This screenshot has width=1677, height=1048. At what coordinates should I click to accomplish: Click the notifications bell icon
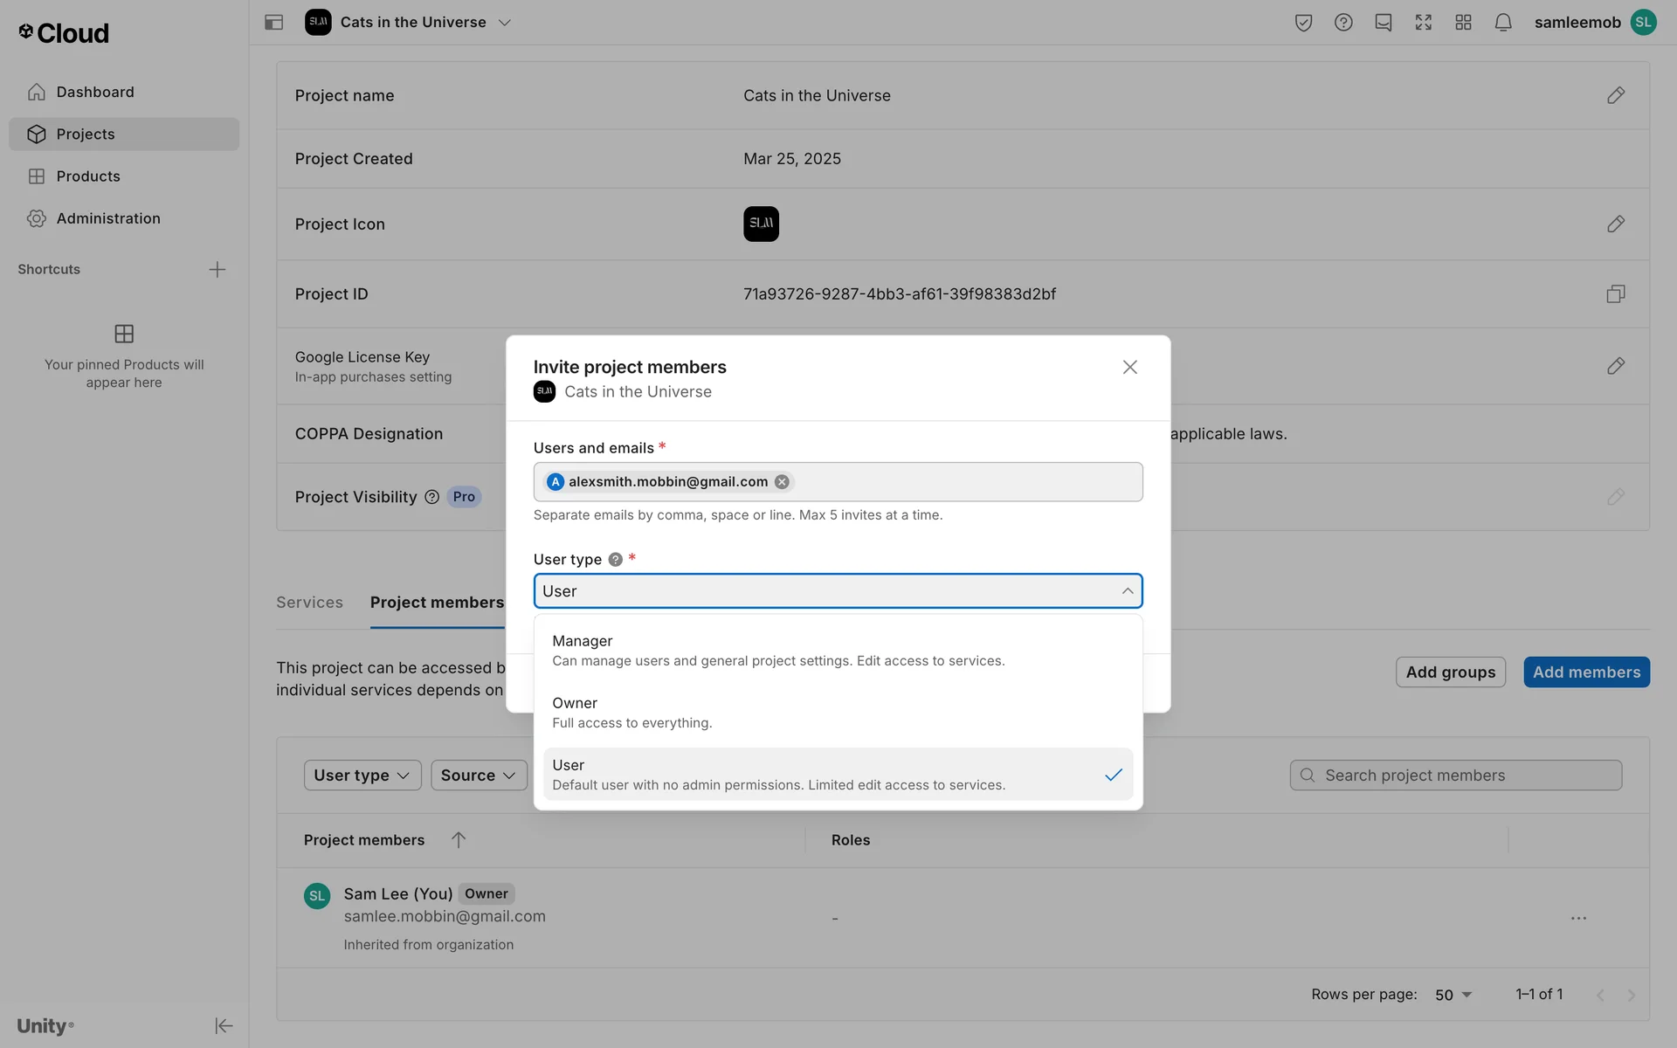[x=1502, y=23]
